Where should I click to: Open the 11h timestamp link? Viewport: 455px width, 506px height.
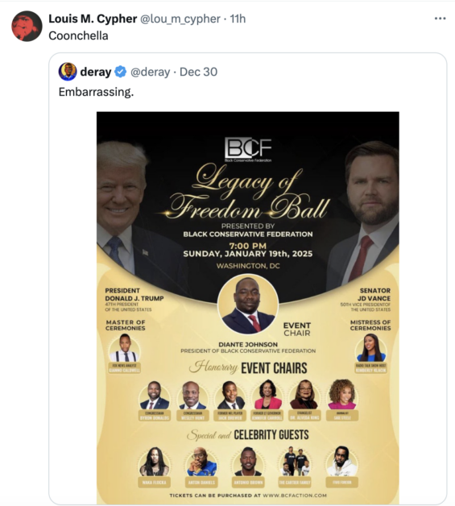[x=238, y=19]
